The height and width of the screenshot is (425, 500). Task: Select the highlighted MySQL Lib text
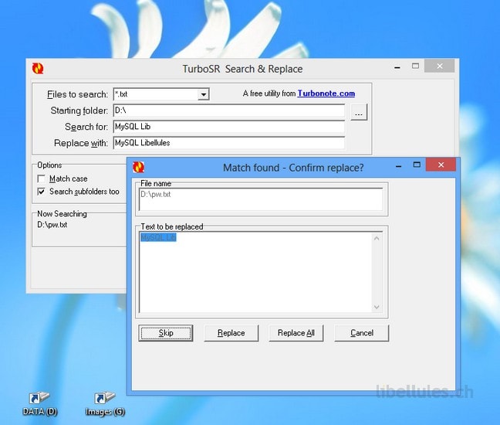tap(158, 237)
